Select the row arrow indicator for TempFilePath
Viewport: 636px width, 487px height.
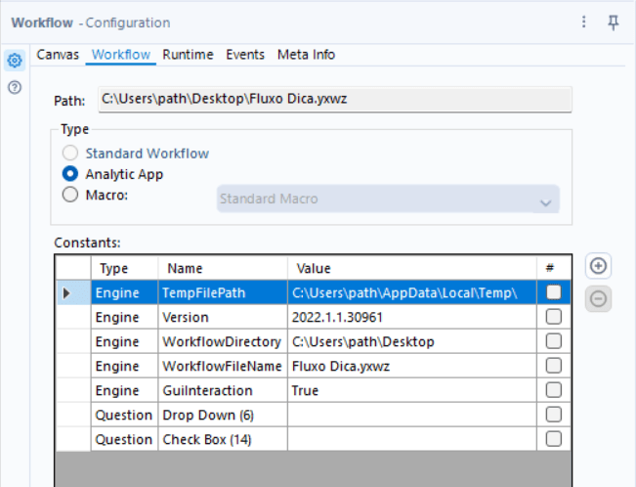coord(66,292)
